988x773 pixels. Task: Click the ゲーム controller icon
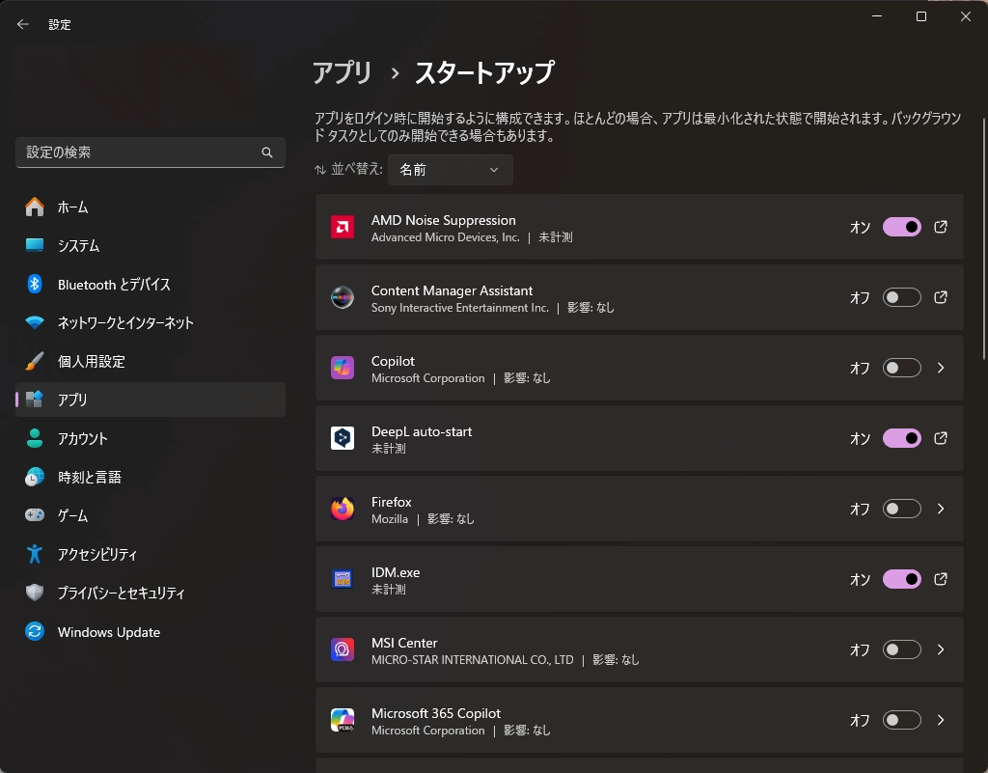coord(35,515)
